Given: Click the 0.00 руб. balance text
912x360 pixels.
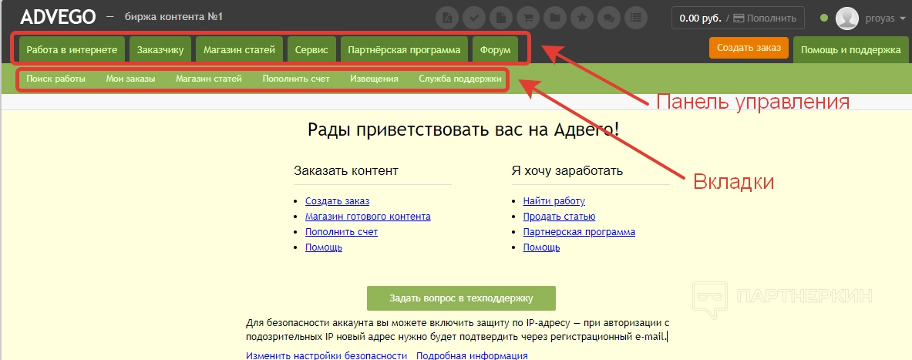Looking at the screenshot, I should pyautogui.click(x=700, y=18).
